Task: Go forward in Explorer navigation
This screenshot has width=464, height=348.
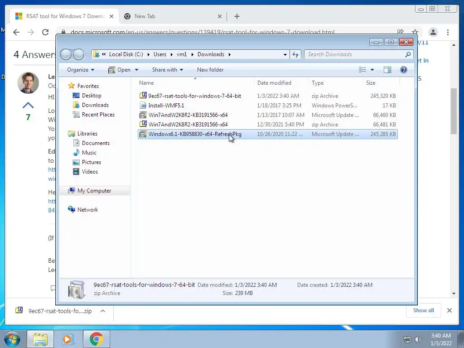Action: tap(78, 54)
